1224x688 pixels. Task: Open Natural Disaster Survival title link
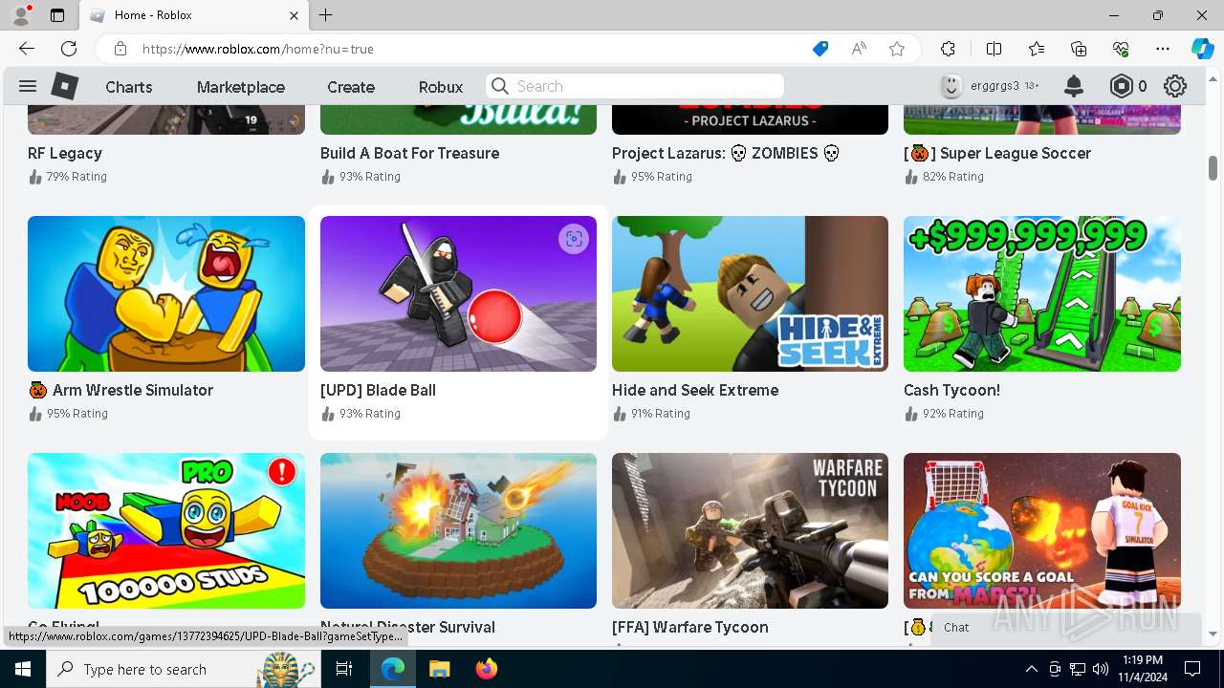pos(407,627)
